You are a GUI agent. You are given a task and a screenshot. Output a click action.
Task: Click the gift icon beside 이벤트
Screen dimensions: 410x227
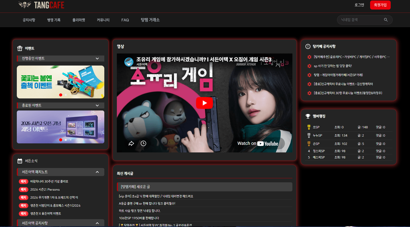coord(20,48)
